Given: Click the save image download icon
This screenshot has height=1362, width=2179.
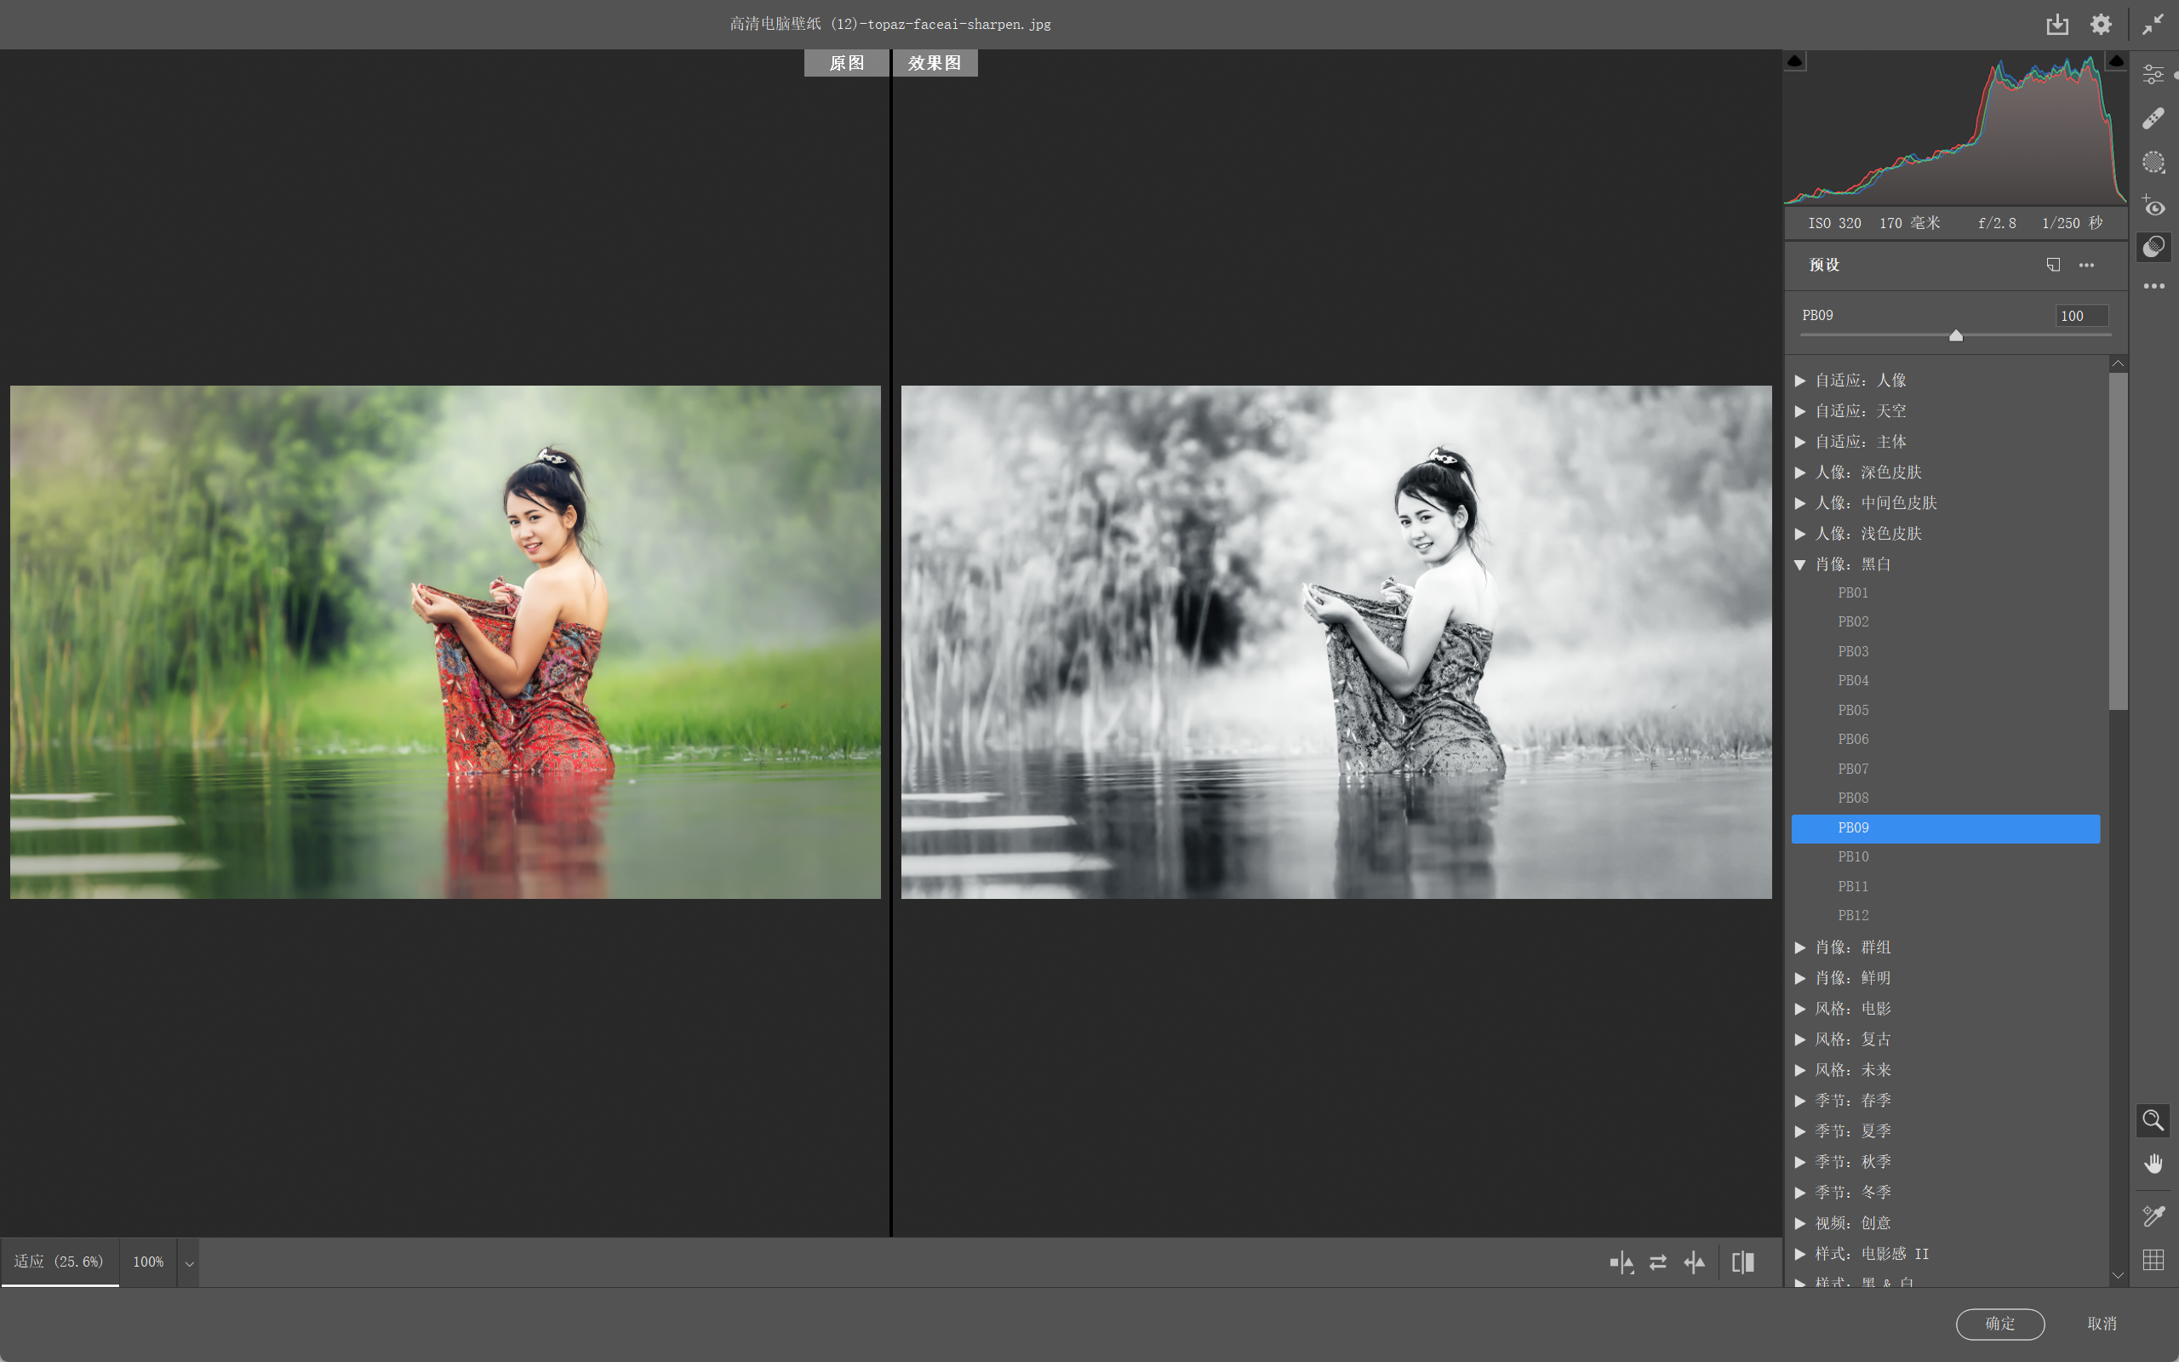Looking at the screenshot, I should click(2056, 25).
